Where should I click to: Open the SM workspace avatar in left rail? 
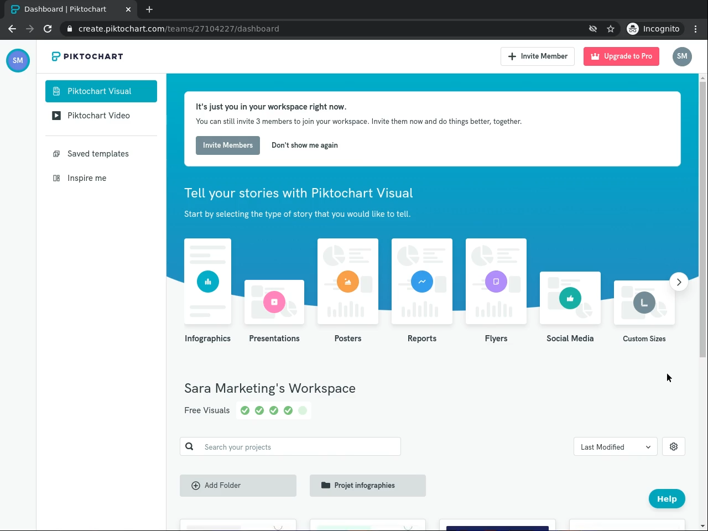click(x=18, y=60)
